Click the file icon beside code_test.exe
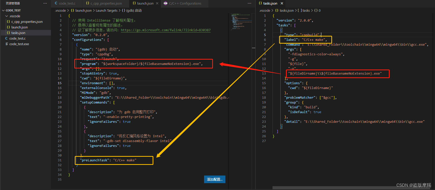 pyautogui.click(x=7, y=44)
